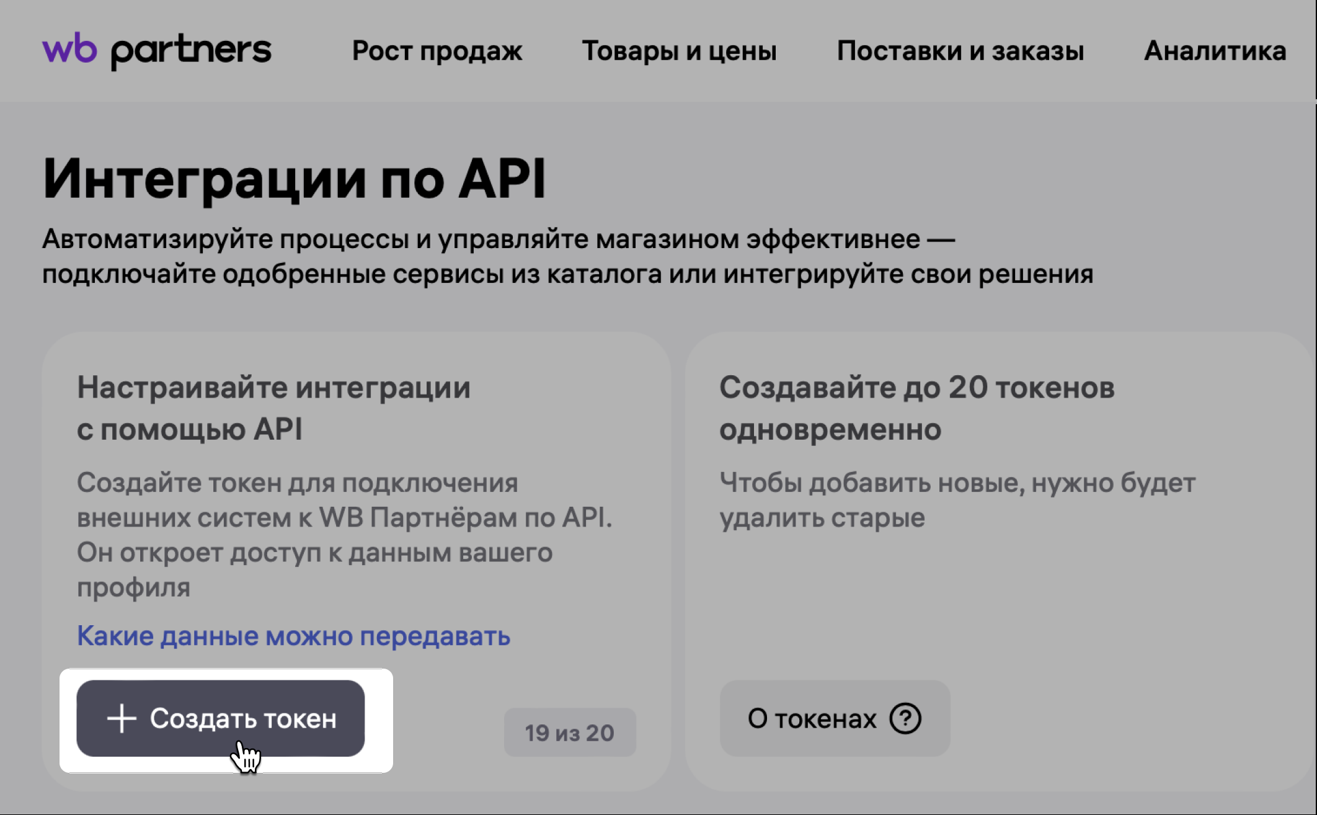Click the question mark circle icon
The width and height of the screenshot is (1317, 815).
click(x=905, y=718)
